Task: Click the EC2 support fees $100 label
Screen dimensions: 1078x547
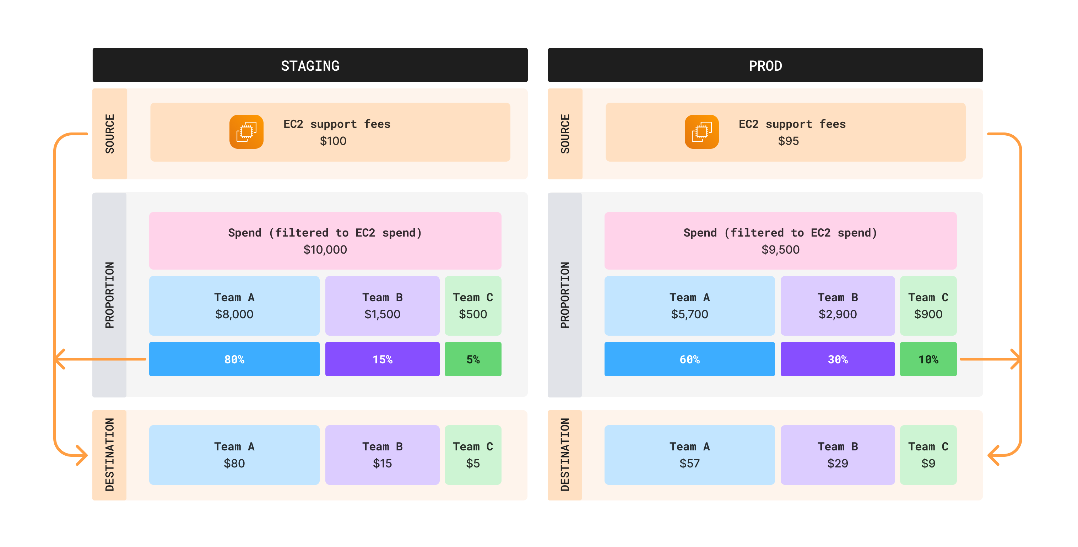Action: (x=336, y=132)
